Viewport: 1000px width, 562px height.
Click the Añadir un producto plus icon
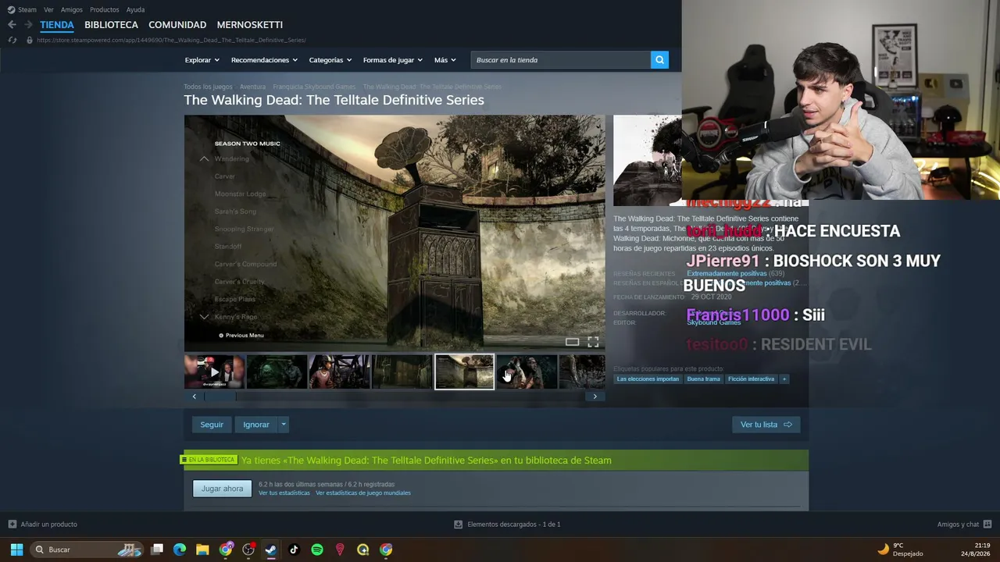click(12, 525)
